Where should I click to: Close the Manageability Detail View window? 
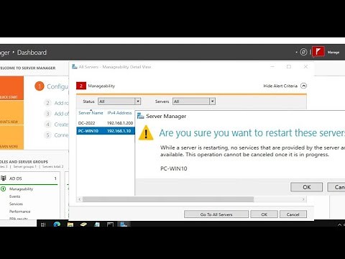[305, 67]
